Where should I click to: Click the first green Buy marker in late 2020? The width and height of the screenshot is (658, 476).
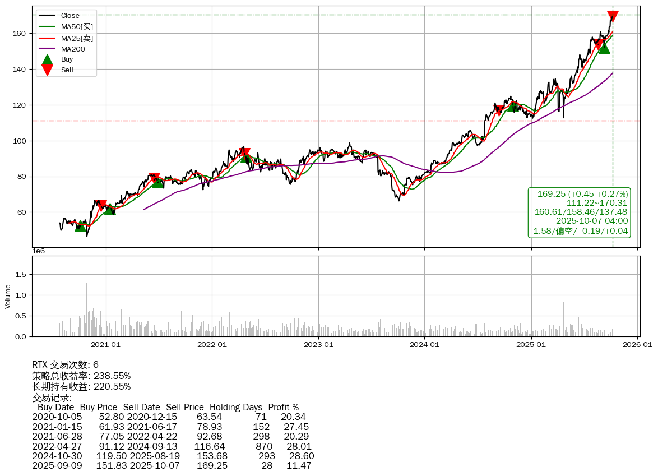pos(81,225)
